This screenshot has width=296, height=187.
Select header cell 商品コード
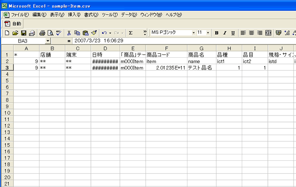pyautogui.click(x=167, y=55)
